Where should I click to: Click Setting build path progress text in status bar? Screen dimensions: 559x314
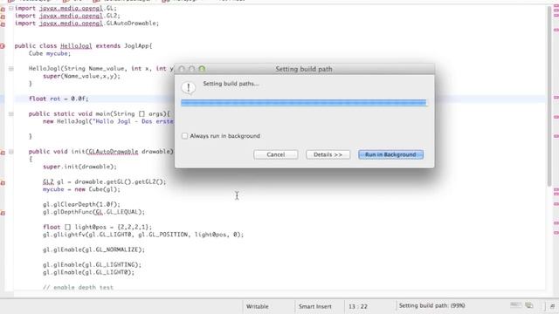coord(431,305)
